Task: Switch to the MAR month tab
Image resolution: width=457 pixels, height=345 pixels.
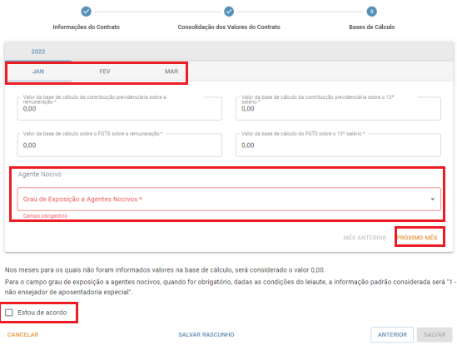Action: coord(171,71)
